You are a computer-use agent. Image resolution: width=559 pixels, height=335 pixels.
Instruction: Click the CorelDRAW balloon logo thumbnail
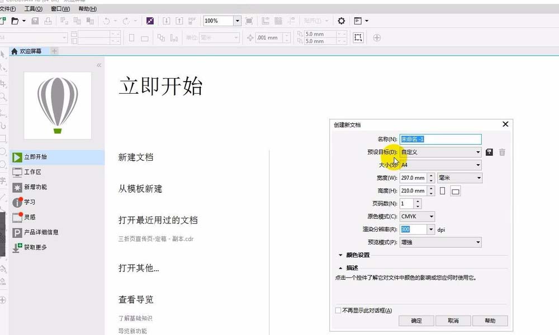pos(58,106)
